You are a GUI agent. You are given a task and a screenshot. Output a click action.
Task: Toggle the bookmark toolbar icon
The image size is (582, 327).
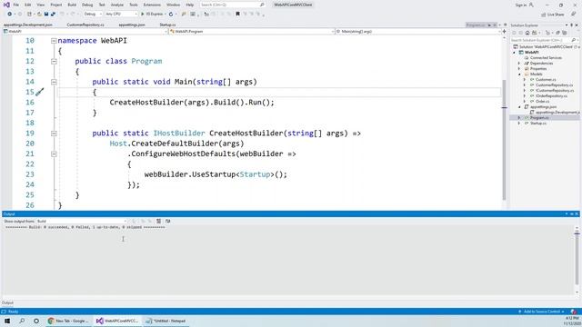(x=237, y=15)
